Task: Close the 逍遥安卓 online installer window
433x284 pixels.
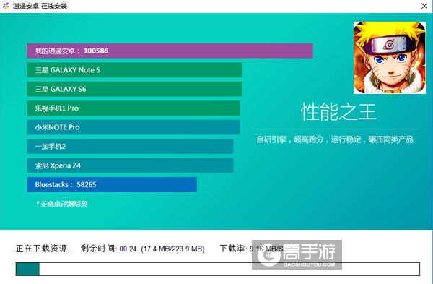Action: coord(424,6)
